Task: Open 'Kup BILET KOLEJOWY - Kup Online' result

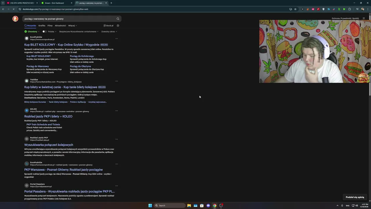Action: [62, 45]
